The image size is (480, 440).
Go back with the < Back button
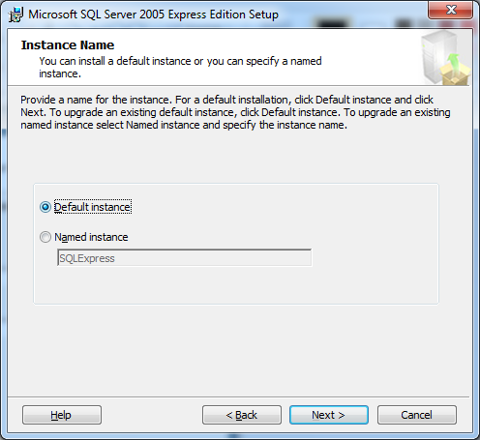tap(242, 415)
